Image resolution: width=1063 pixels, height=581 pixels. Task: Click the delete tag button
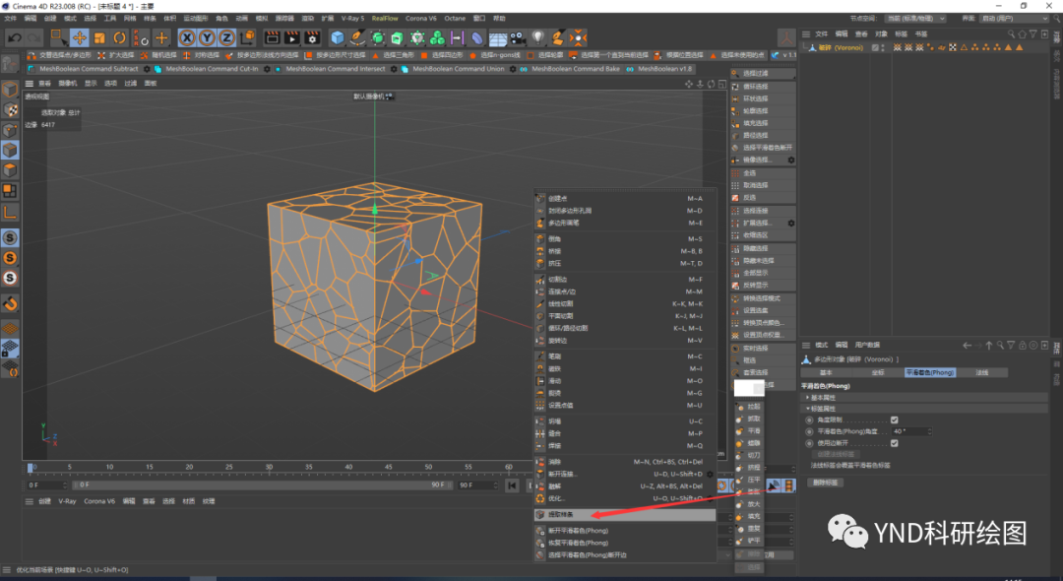(826, 483)
